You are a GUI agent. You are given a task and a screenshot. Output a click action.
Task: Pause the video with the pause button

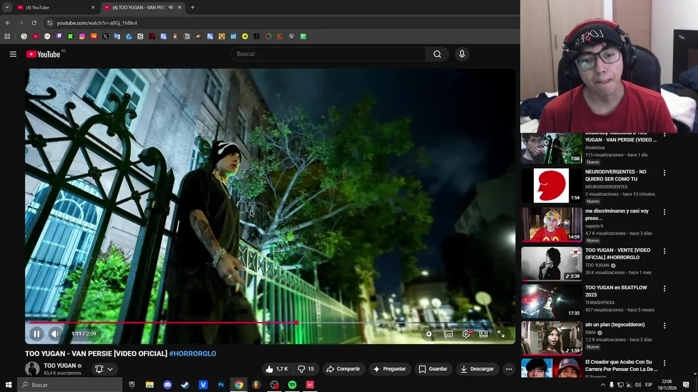pos(37,334)
